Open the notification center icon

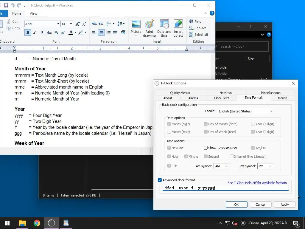tap(295, 223)
